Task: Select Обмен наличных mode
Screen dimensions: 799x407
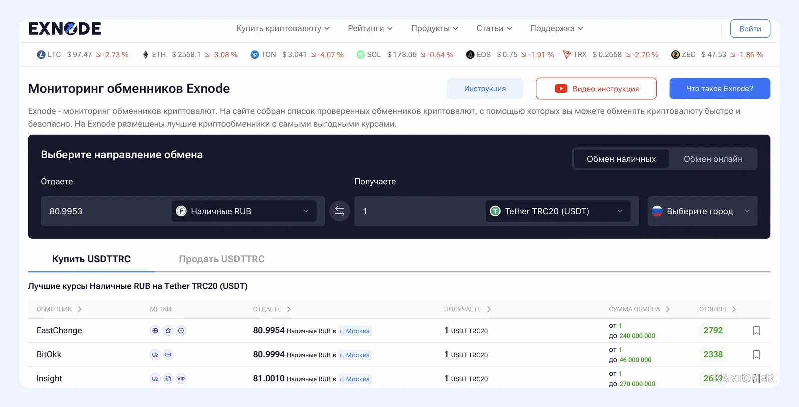Action: [x=621, y=159]
